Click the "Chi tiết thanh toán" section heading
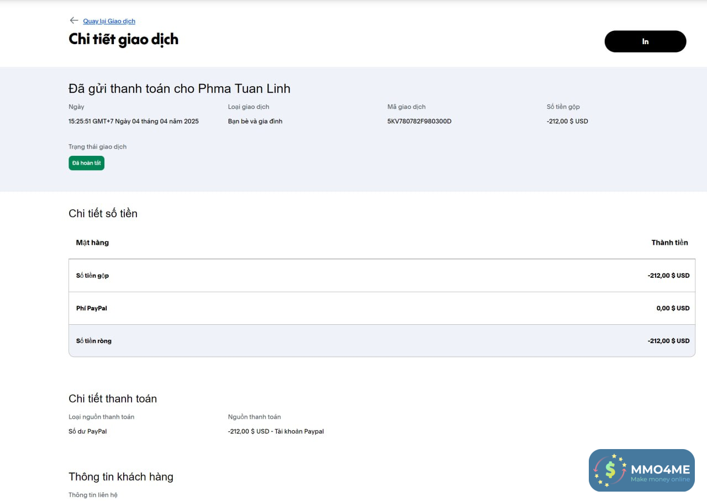This screenshot has width=707, height=501. pyautogui.click(x=113, y=399)
